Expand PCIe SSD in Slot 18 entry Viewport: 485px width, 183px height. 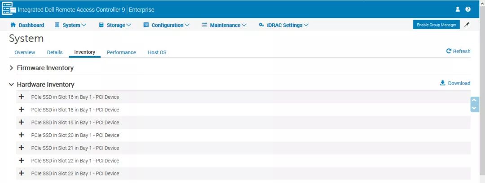click(22, 109)
